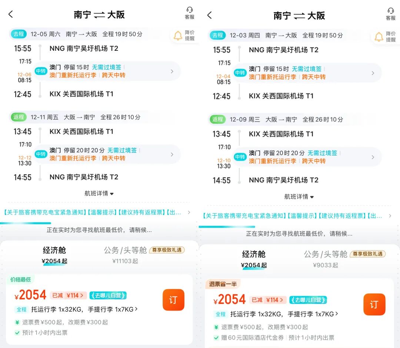Tap checkmark beside 预计1小时内出票 on left card
This screenshot has height=348, width=400.
click(17, 333)
